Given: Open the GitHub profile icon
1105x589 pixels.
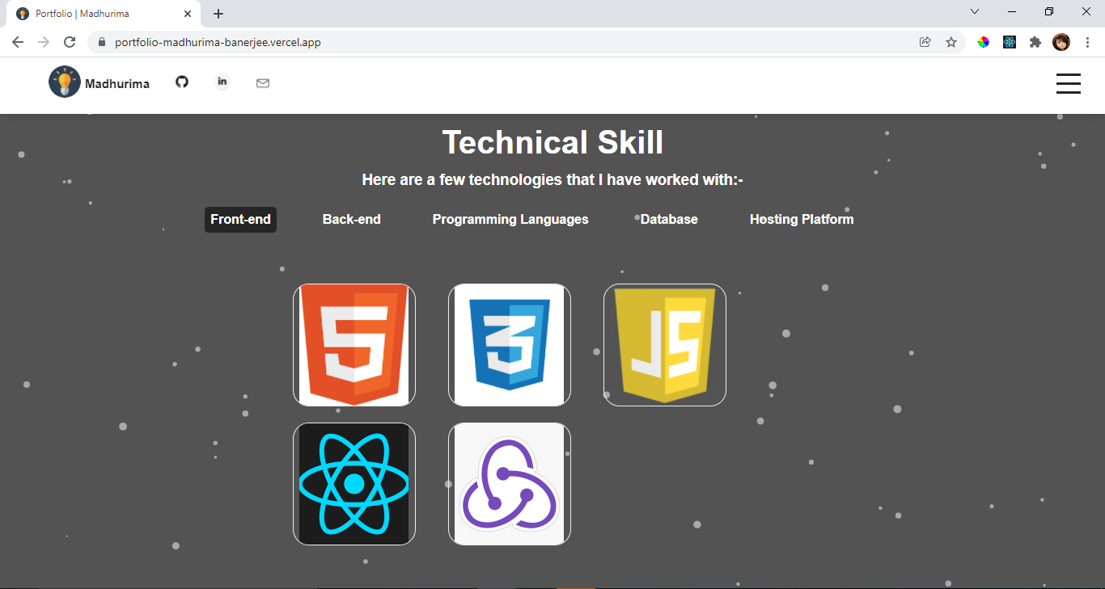Looking at the screenshot, I should 182,82.
